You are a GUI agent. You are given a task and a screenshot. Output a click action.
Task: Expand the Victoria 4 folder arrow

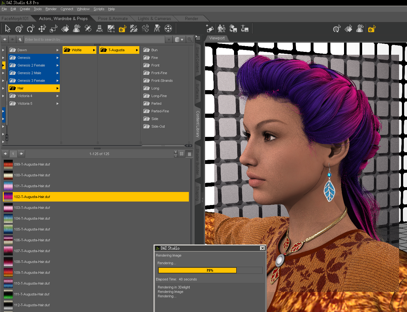click(x=58, y=96)
